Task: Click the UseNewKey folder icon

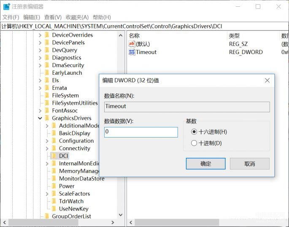Action: (54, 209)
